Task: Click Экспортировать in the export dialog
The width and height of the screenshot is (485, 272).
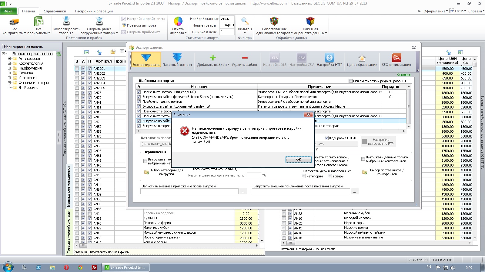Action: pyautogui.click(x=146, y=60)
